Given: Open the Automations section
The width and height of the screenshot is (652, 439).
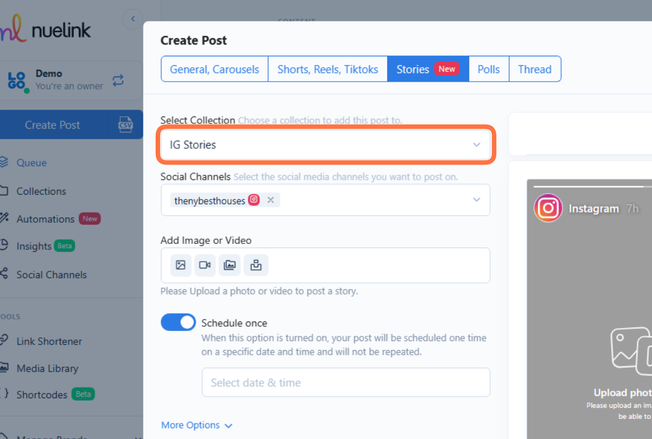Looking at the screenshot, I should (x=45, y=219).
